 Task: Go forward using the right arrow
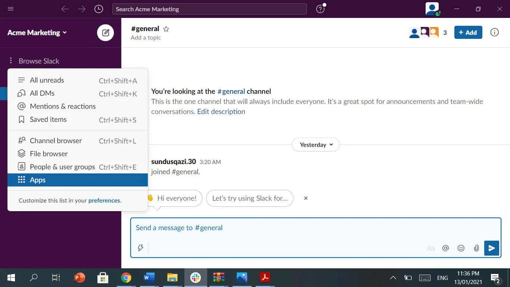point(81,9)
